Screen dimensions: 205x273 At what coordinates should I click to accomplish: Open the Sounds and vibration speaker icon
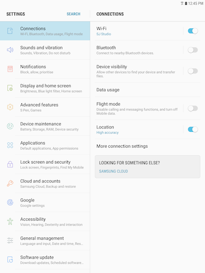pos(10,50)
